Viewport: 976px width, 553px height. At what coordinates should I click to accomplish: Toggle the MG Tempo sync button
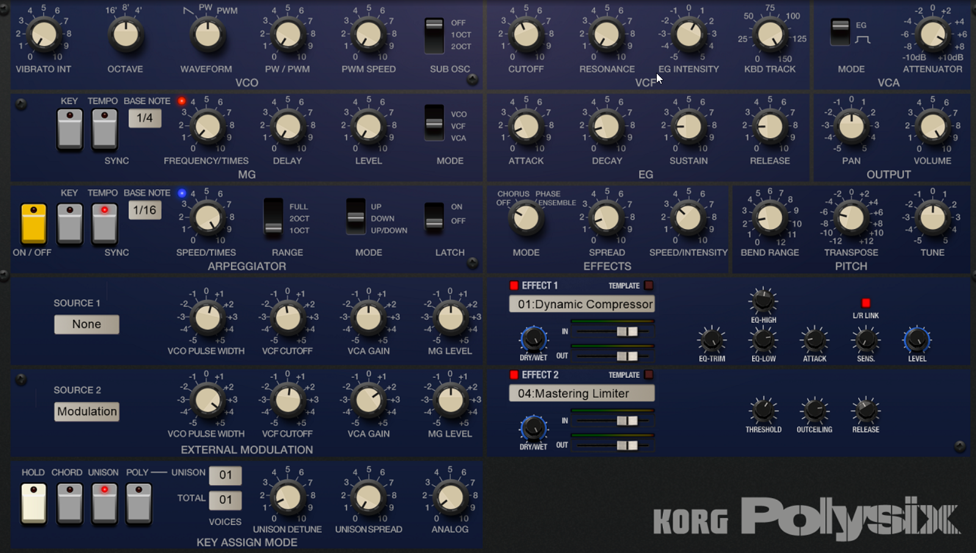pyautogui.click(x=104, y=129)
